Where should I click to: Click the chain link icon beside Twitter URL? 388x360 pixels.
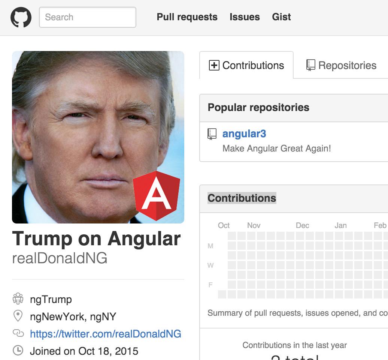18,333
